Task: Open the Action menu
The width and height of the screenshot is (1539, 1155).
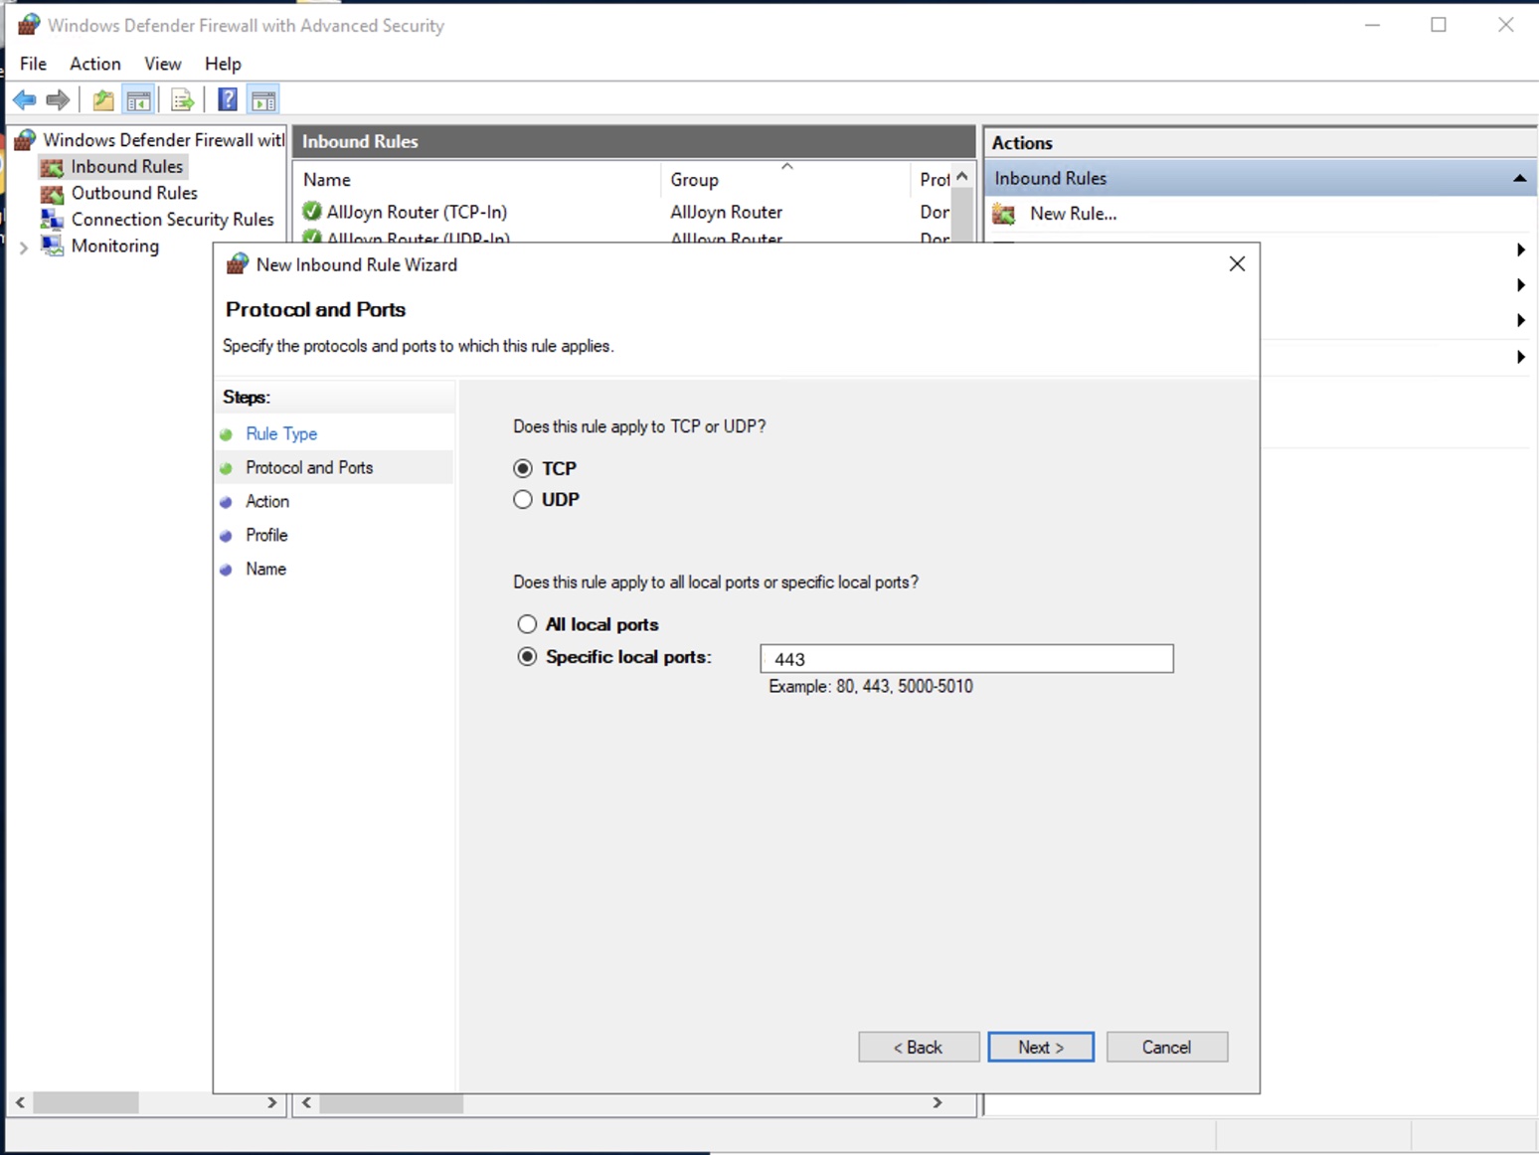Action: click(94, 64)
